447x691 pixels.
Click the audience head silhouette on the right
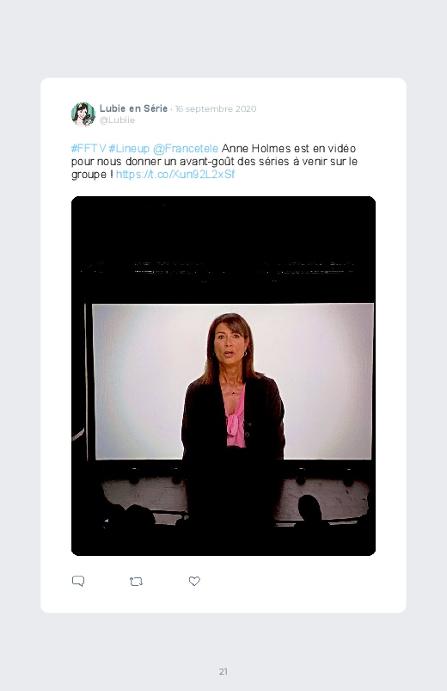pyautogui.click(x=310, y=509)
